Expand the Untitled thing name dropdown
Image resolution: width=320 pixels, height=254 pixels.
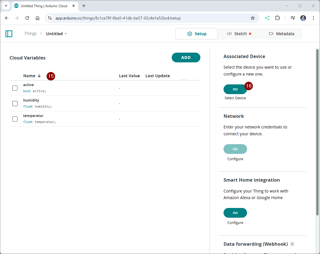click(x=66, y=34)
